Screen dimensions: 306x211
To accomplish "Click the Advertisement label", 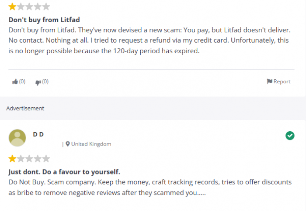I will coord(25,108).
